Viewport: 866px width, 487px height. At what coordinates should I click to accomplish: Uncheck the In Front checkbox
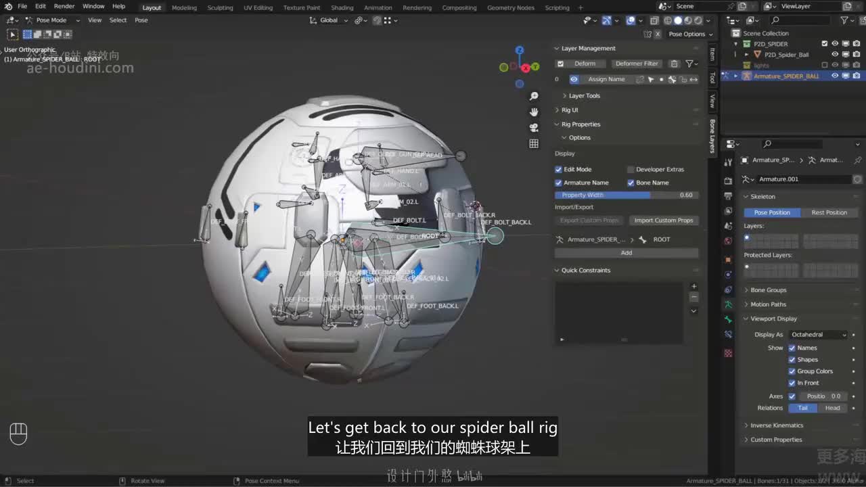pos(792,383)
